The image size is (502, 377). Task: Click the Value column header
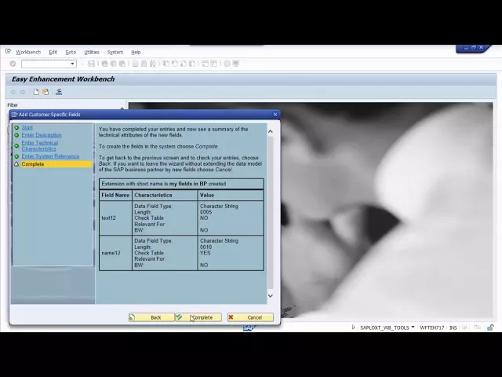(231, 195)
